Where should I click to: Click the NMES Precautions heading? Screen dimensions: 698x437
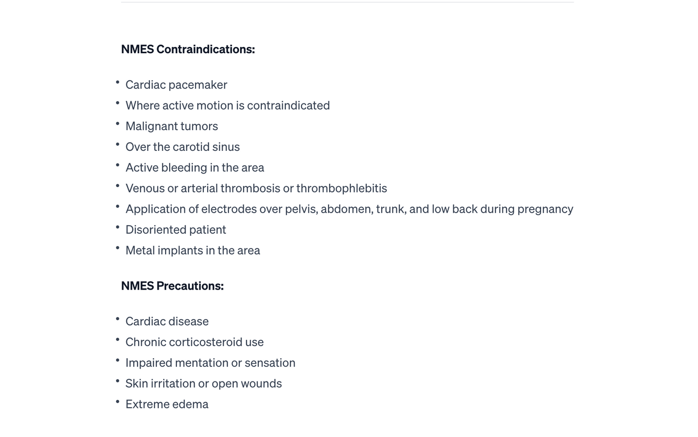click(x=172, y=286)
